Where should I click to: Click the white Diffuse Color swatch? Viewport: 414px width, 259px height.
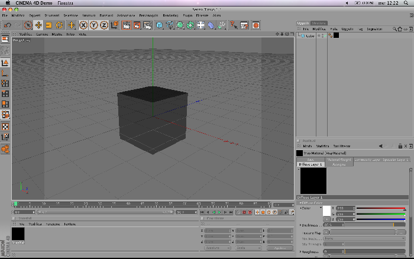(326, 211)
